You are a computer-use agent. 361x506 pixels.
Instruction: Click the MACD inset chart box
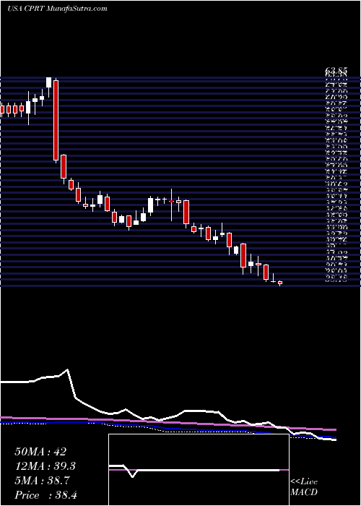199,470
